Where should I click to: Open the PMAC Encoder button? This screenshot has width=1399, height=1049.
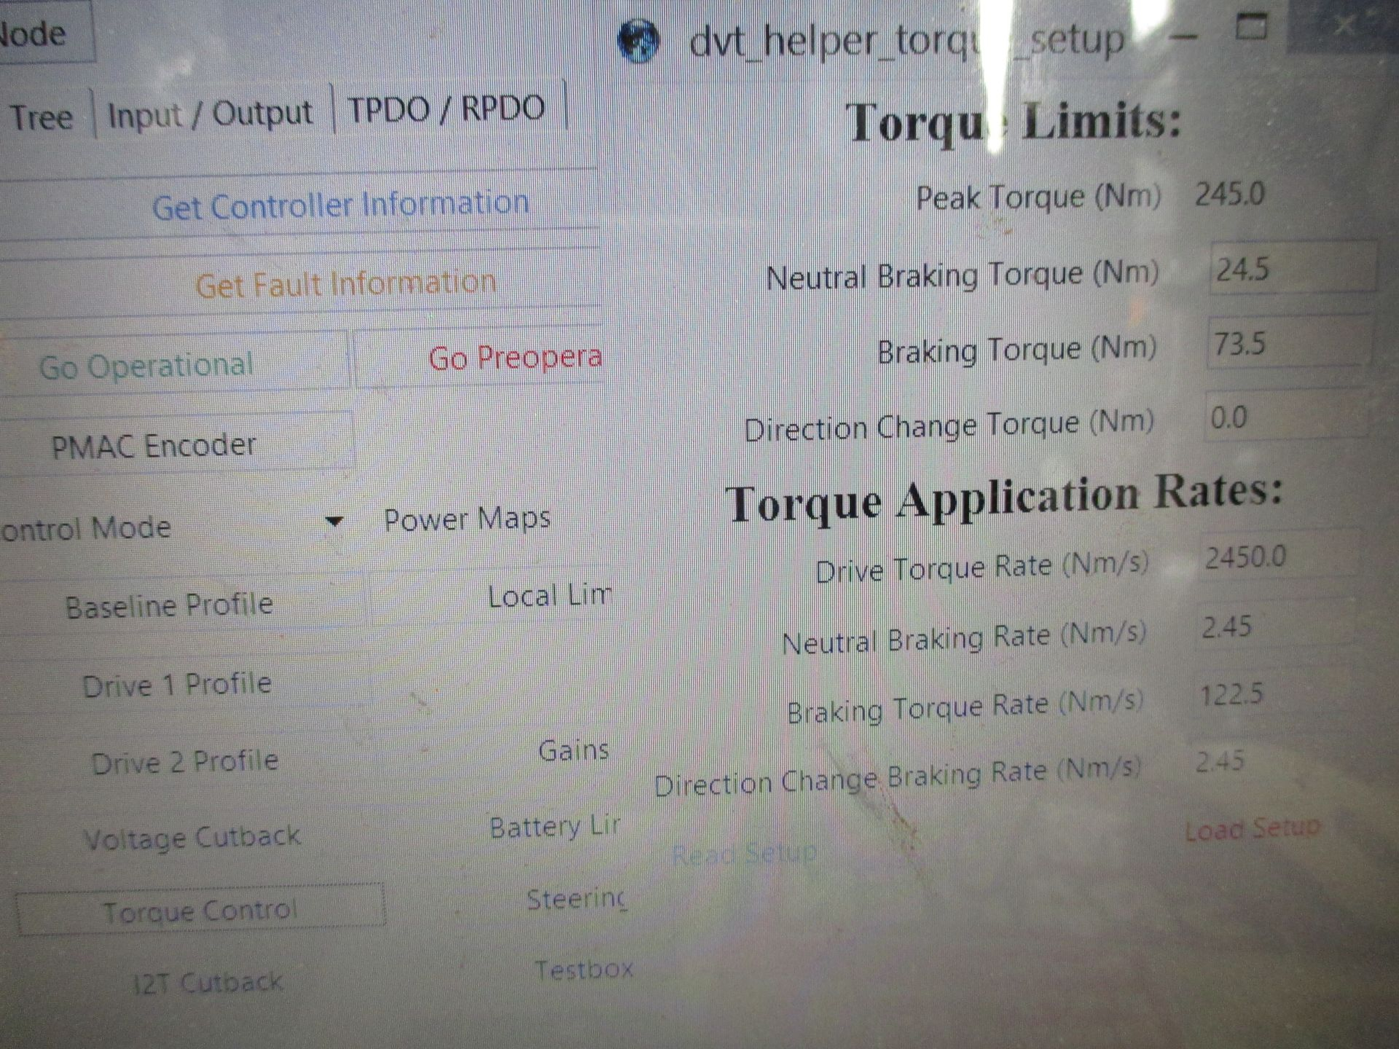click(x=154, y=446)
